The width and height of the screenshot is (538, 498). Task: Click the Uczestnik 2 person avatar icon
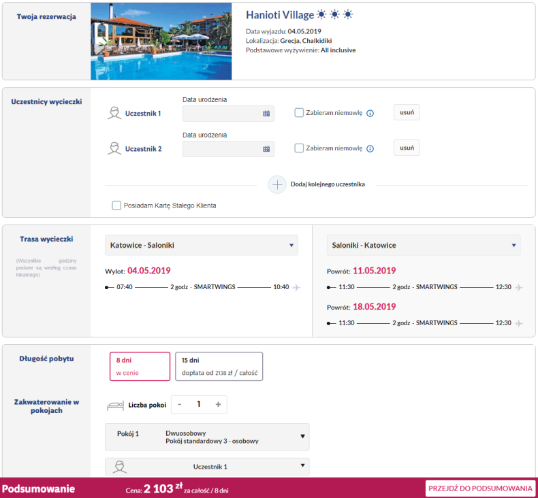[114, 148]
